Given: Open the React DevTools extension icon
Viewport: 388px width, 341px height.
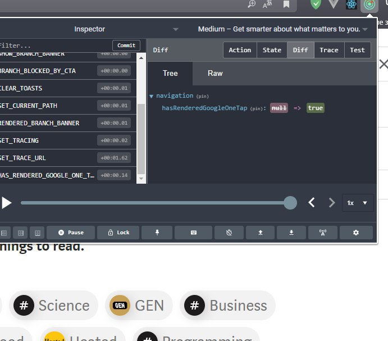Looking at the screenshot, I should [352, 4].
